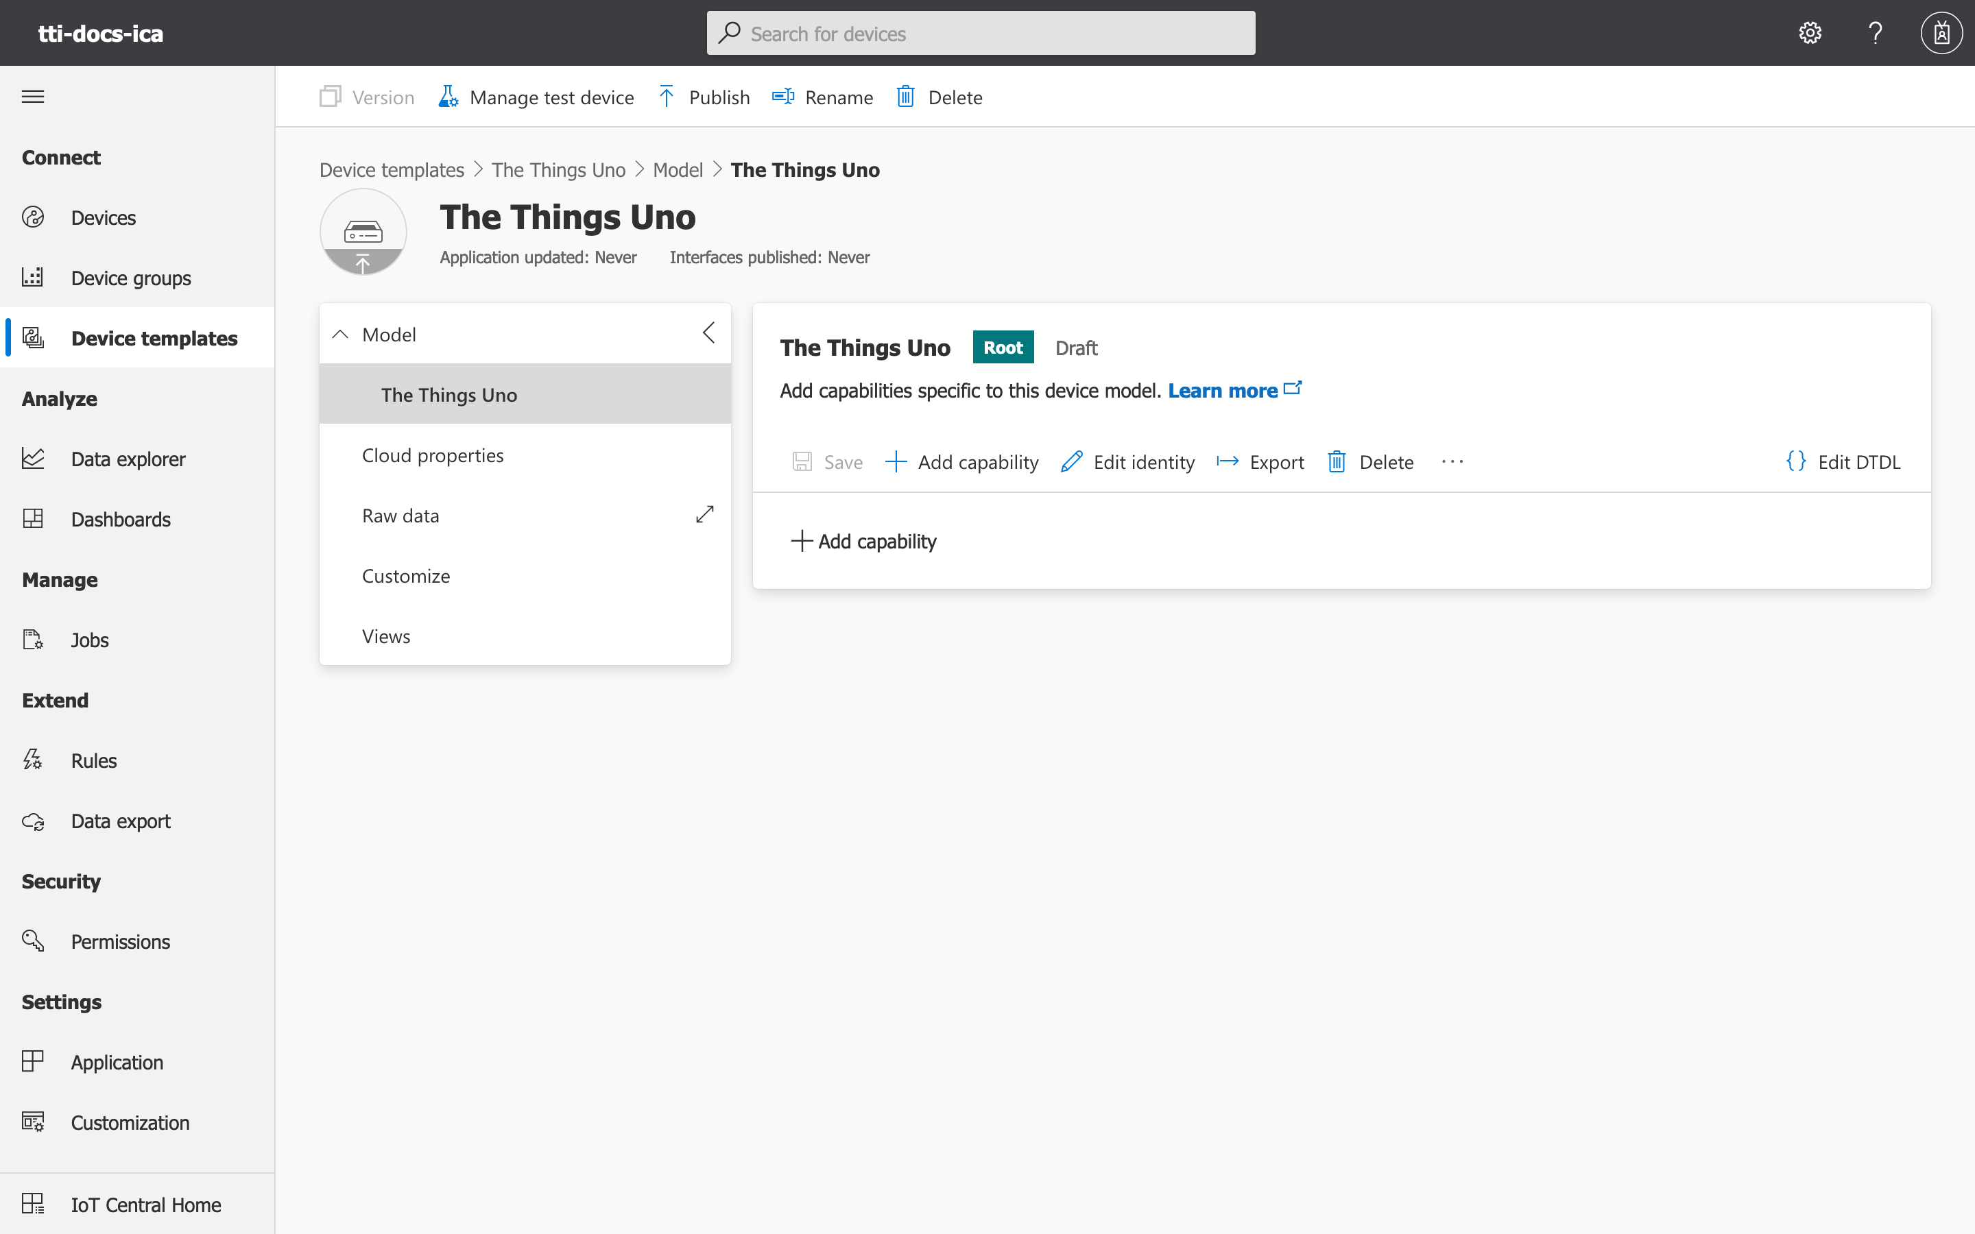Open Raw data in the model panel
Image resolution: width=1975 pixels, height=1234 pixels.
(x=525, y=515)
